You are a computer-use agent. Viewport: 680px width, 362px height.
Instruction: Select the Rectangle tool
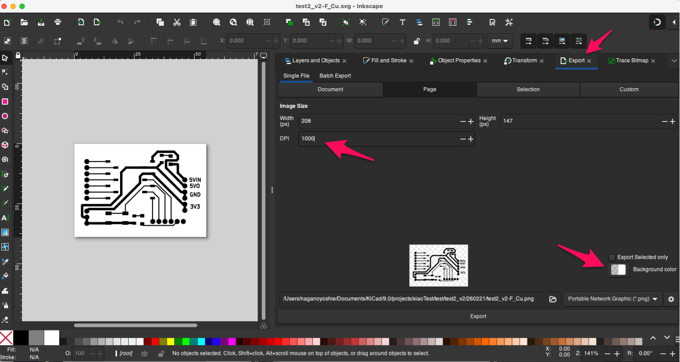pos(5,102)
